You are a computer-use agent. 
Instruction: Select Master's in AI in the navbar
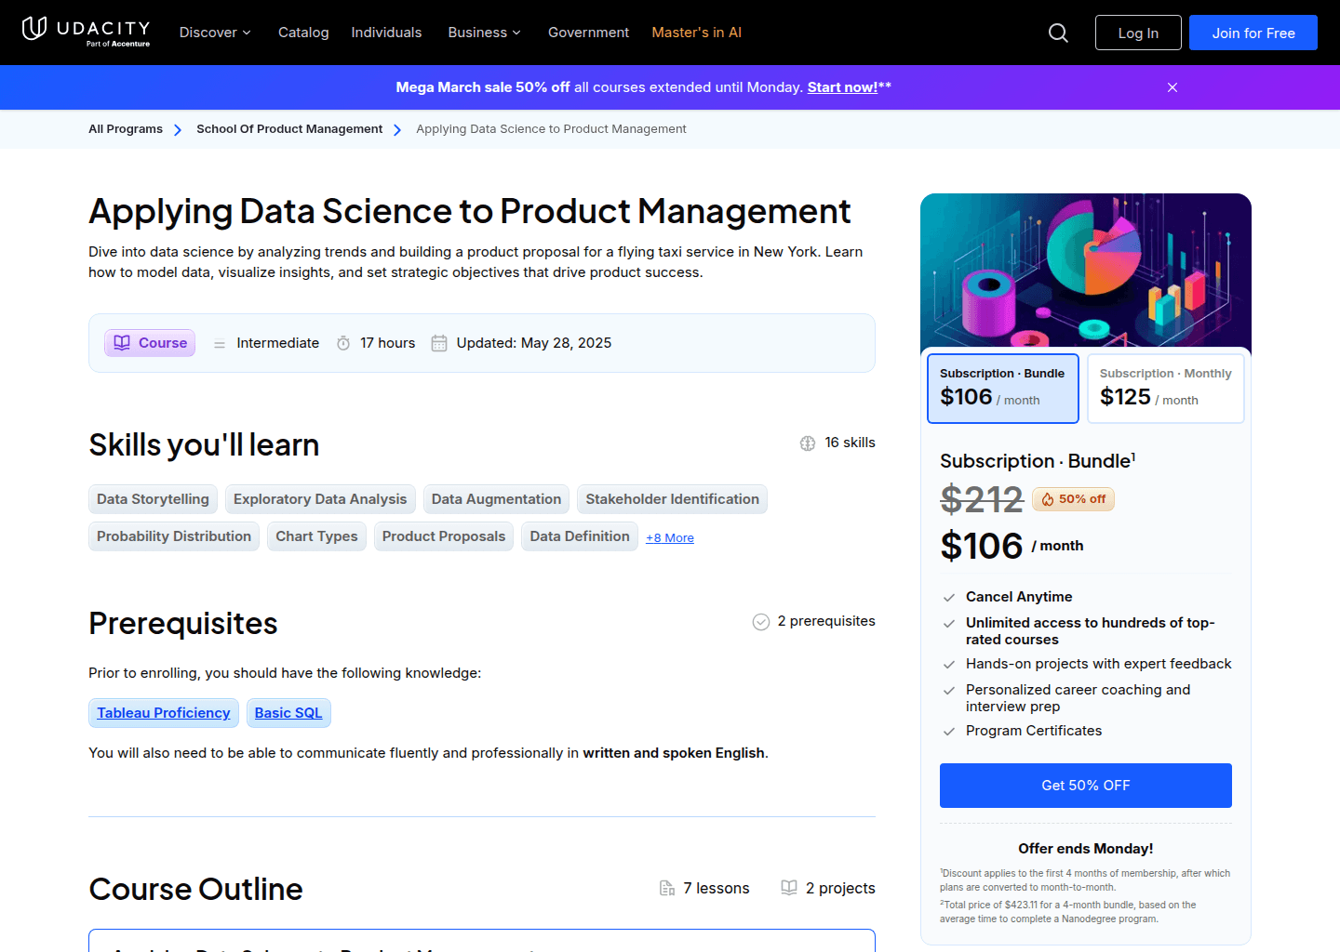pyautogui.click(x=696, y=33)
